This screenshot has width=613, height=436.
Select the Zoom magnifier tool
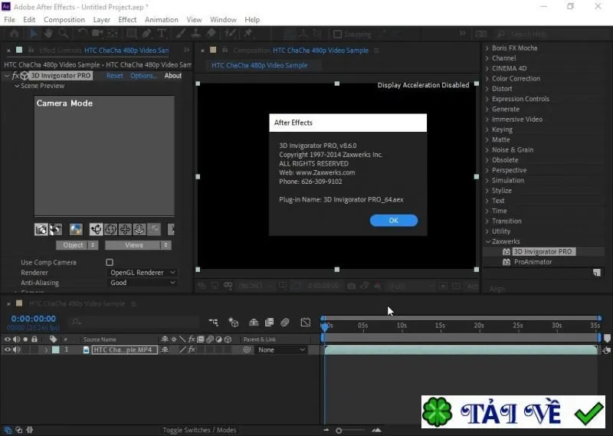point(64,34)
